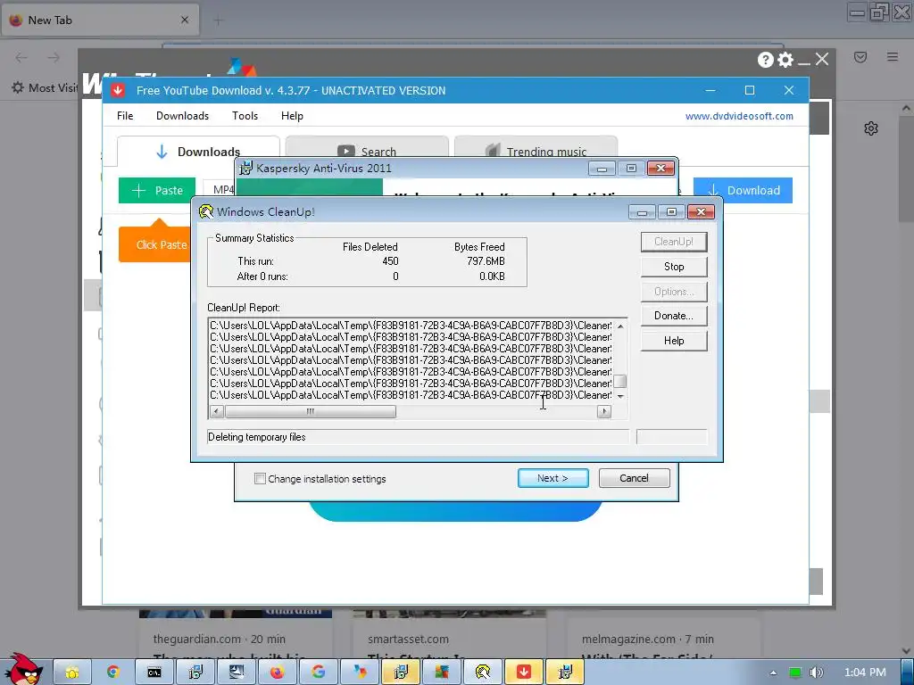Select the Free YouTube Download taskbar icon
914x685 pixels.
pos(523,673)
